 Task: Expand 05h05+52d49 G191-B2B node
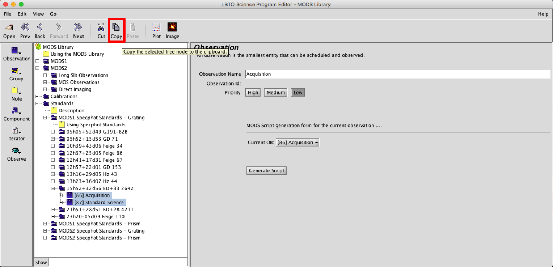[53, 132]
